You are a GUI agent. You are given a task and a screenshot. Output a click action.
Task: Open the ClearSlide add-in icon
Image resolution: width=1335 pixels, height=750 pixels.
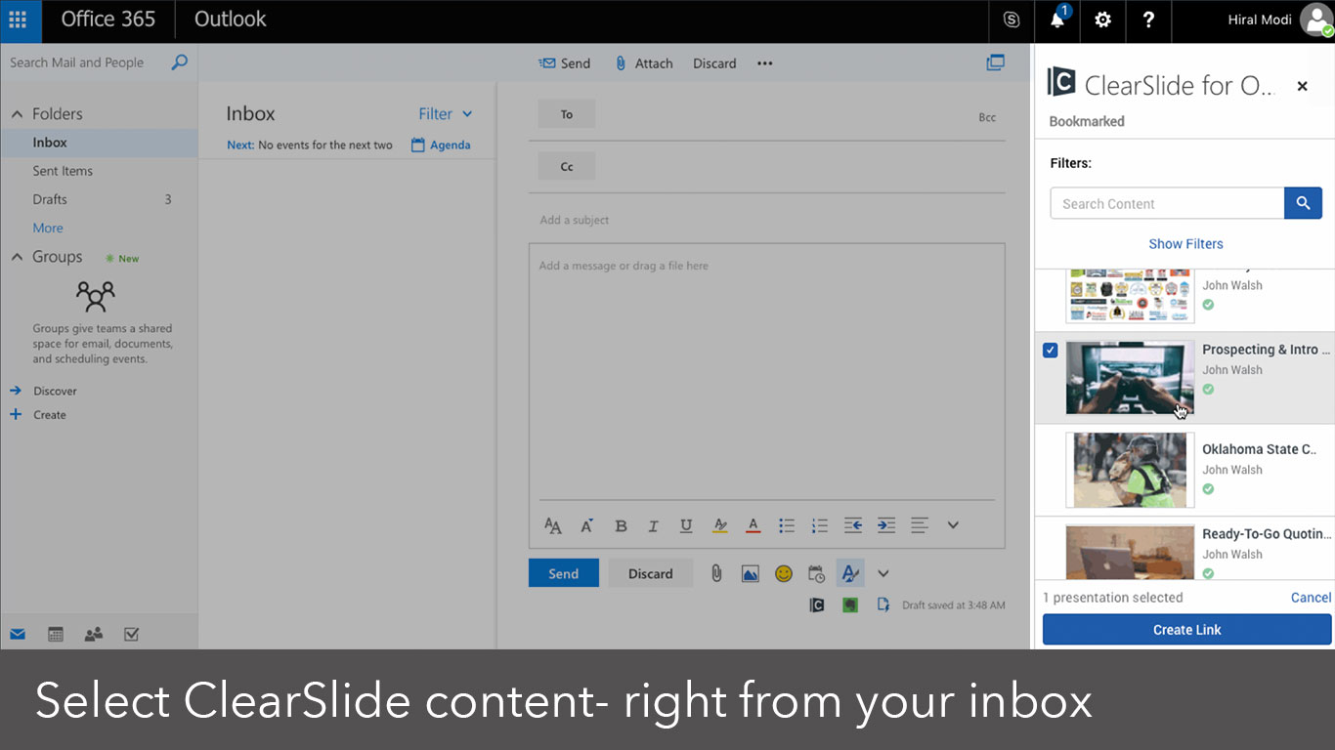point(817,605)
